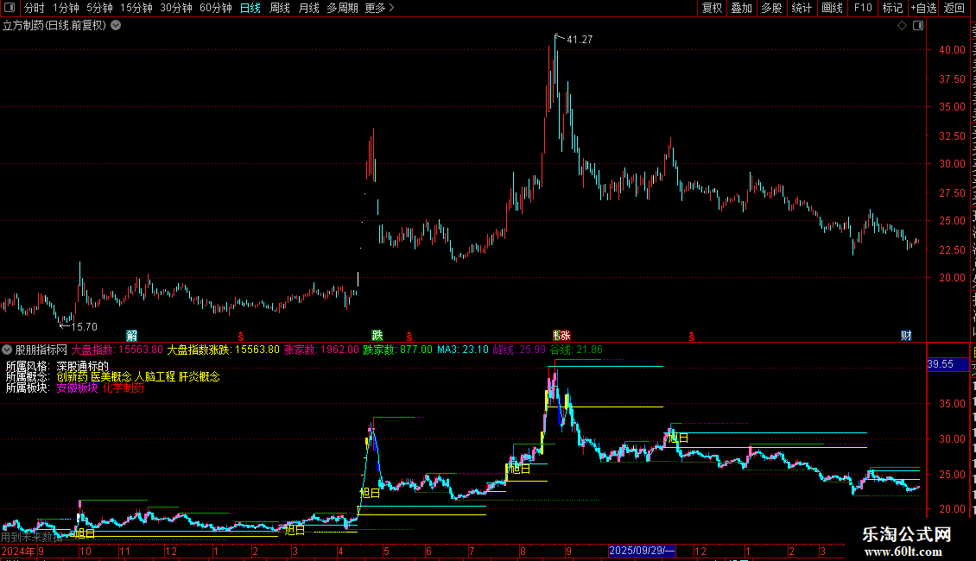Click the blue 财 marker icon

coord(906,336)
